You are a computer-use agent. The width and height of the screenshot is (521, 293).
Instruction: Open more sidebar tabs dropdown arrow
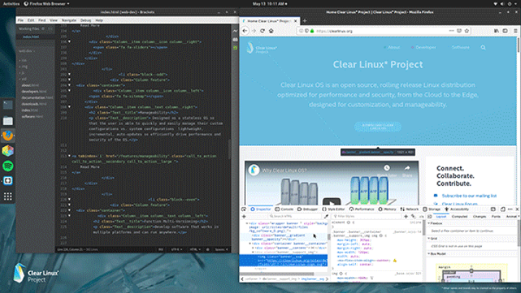click(518, 216)
